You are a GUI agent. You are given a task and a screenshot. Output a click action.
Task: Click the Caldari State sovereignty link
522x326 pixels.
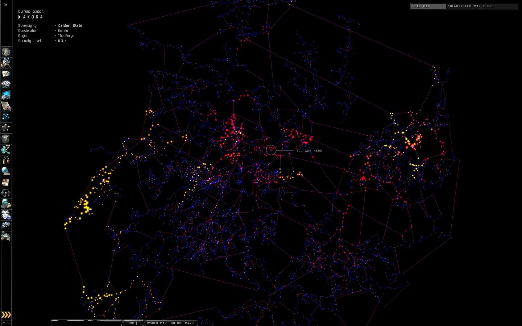click(70, 26)
